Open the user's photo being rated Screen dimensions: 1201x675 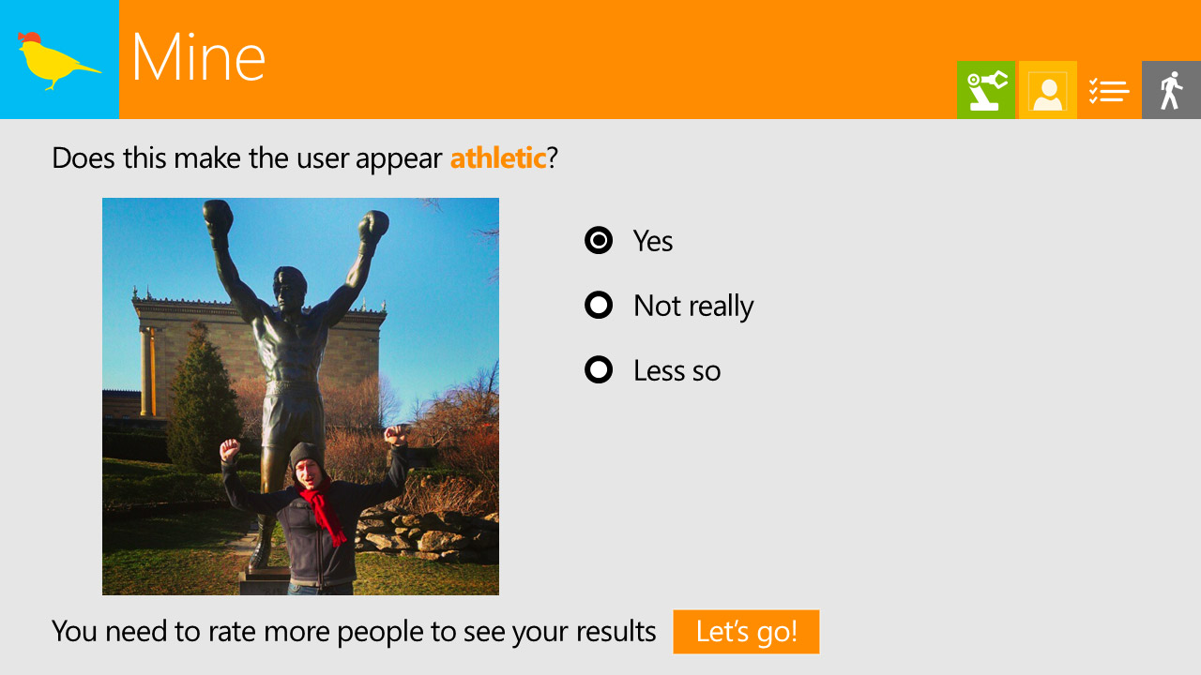(x=300, y=397)
